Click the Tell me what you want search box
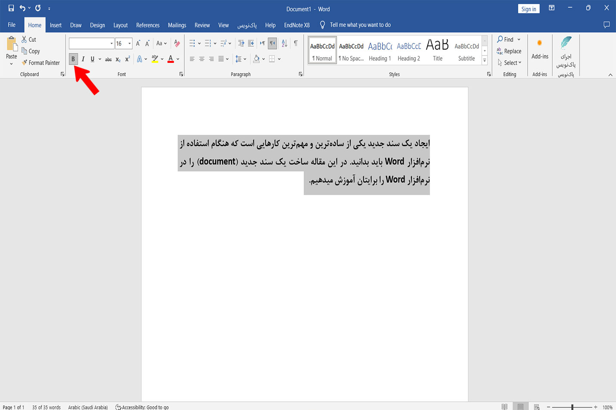This screenshot has width=616, height=410. 360,25
